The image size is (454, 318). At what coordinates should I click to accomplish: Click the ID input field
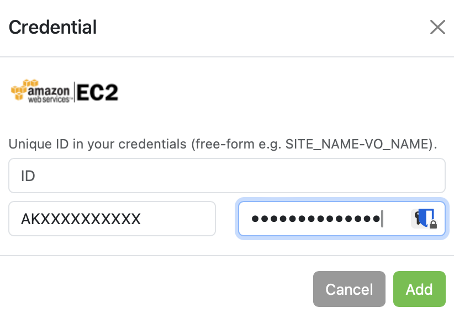click(x=226, y=175)
